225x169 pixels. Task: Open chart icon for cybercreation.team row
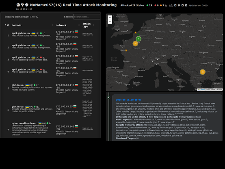point(50,123)
